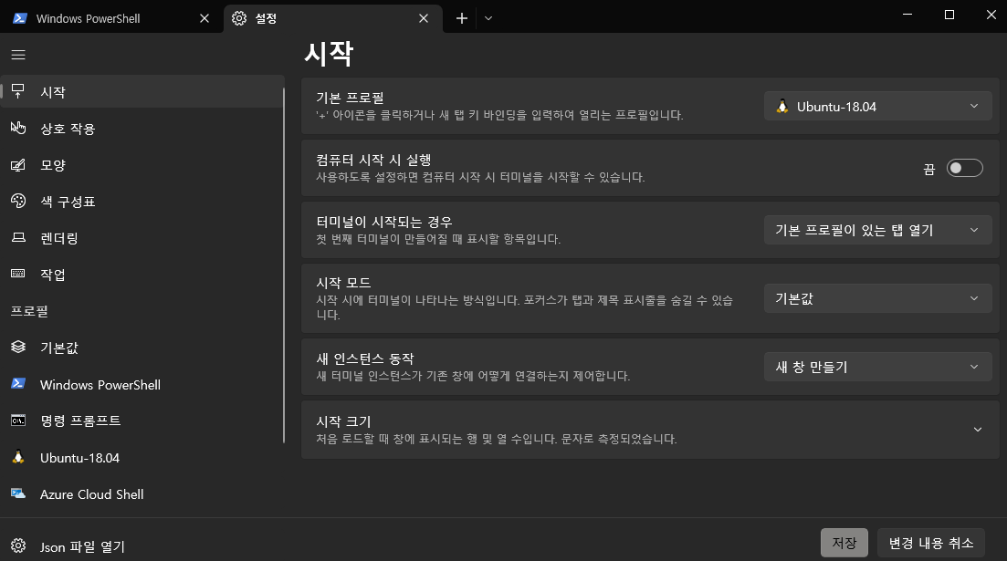Click the 시작 startup icon in sidebar

coord(18,91)
